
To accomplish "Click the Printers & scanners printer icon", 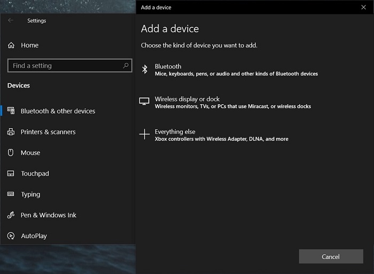I will pyautogui.click(x=11, y=132).
